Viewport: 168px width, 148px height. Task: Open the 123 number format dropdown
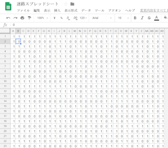83,18
